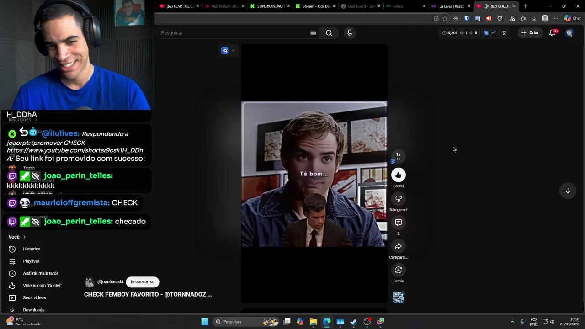Open the POR PTB2 language switcher

[534, 322]
